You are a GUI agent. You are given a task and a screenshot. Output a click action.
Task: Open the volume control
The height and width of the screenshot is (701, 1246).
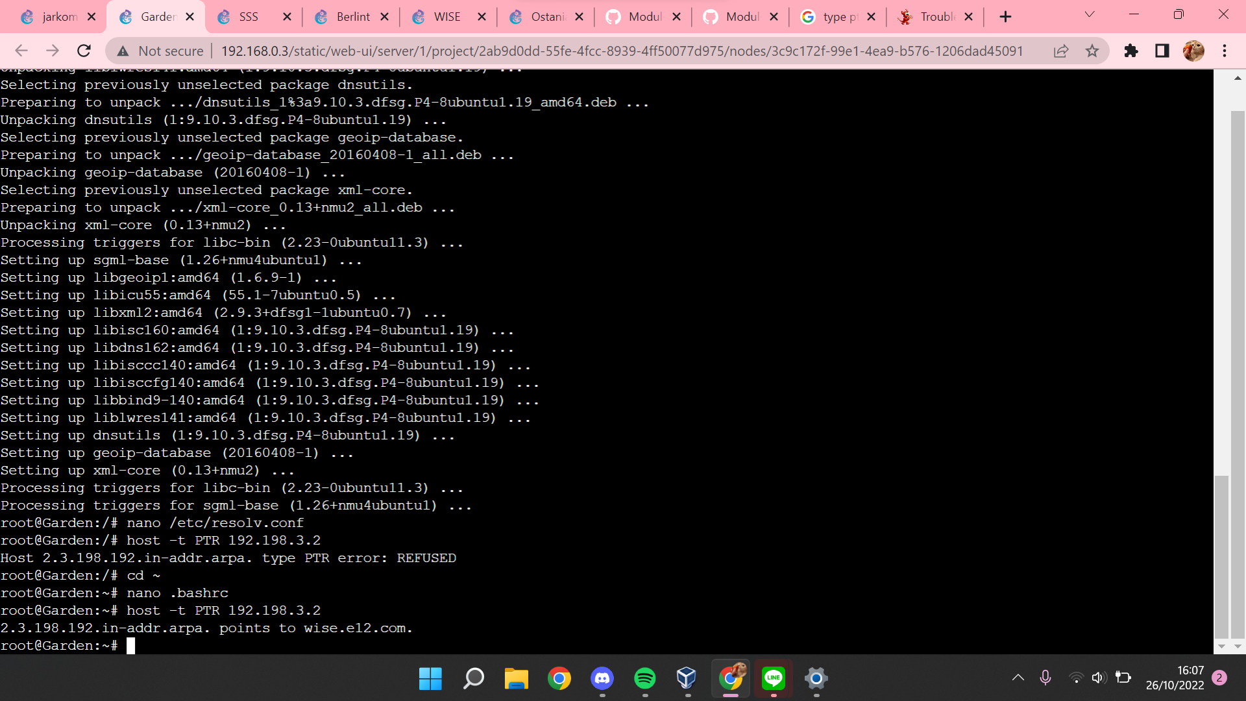coord(1099,678)
